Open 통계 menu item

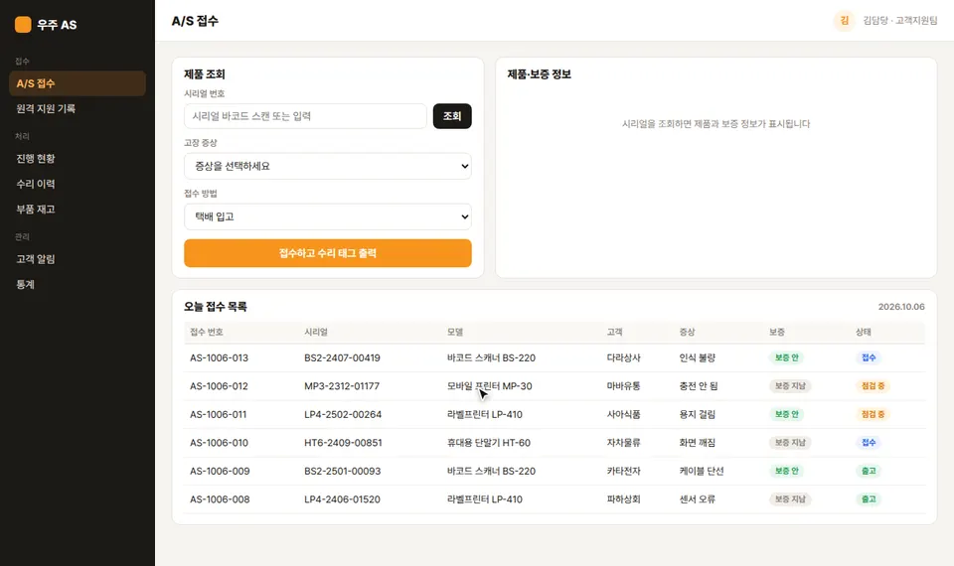point(78,285)
